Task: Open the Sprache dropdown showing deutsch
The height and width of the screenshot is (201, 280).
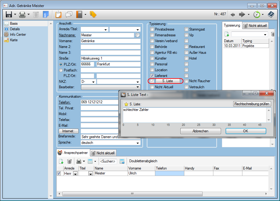Action: point(137,143)
